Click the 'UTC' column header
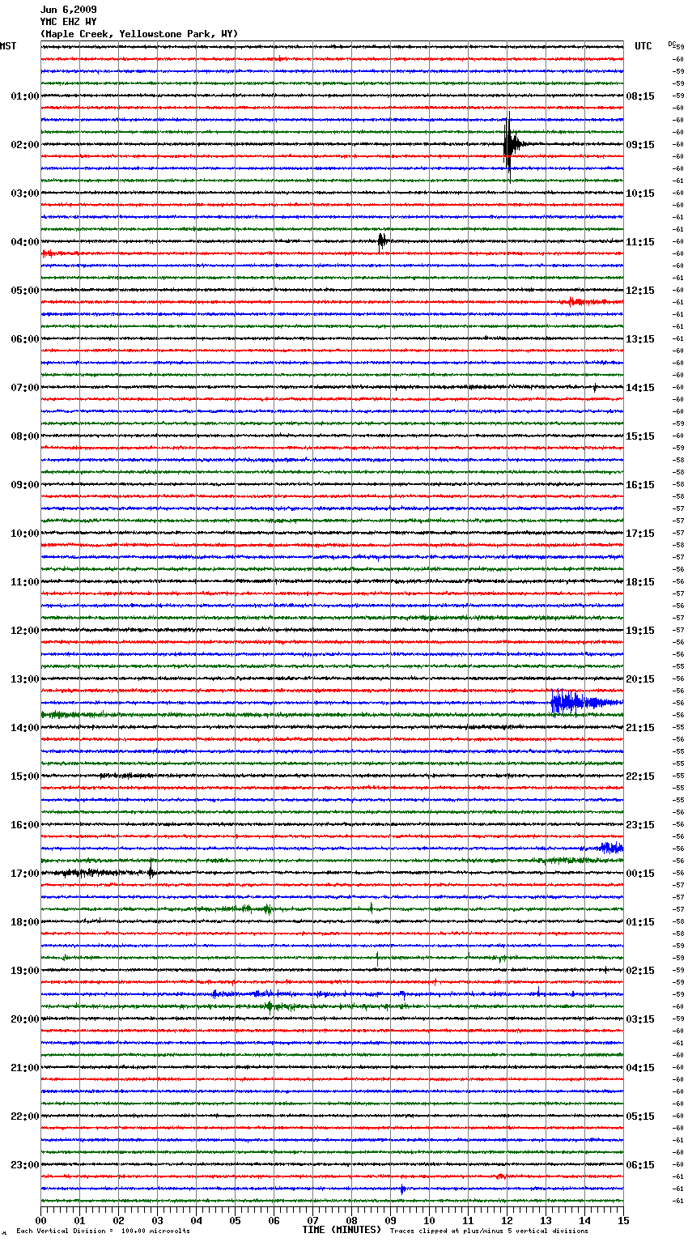 pos(643,46)
